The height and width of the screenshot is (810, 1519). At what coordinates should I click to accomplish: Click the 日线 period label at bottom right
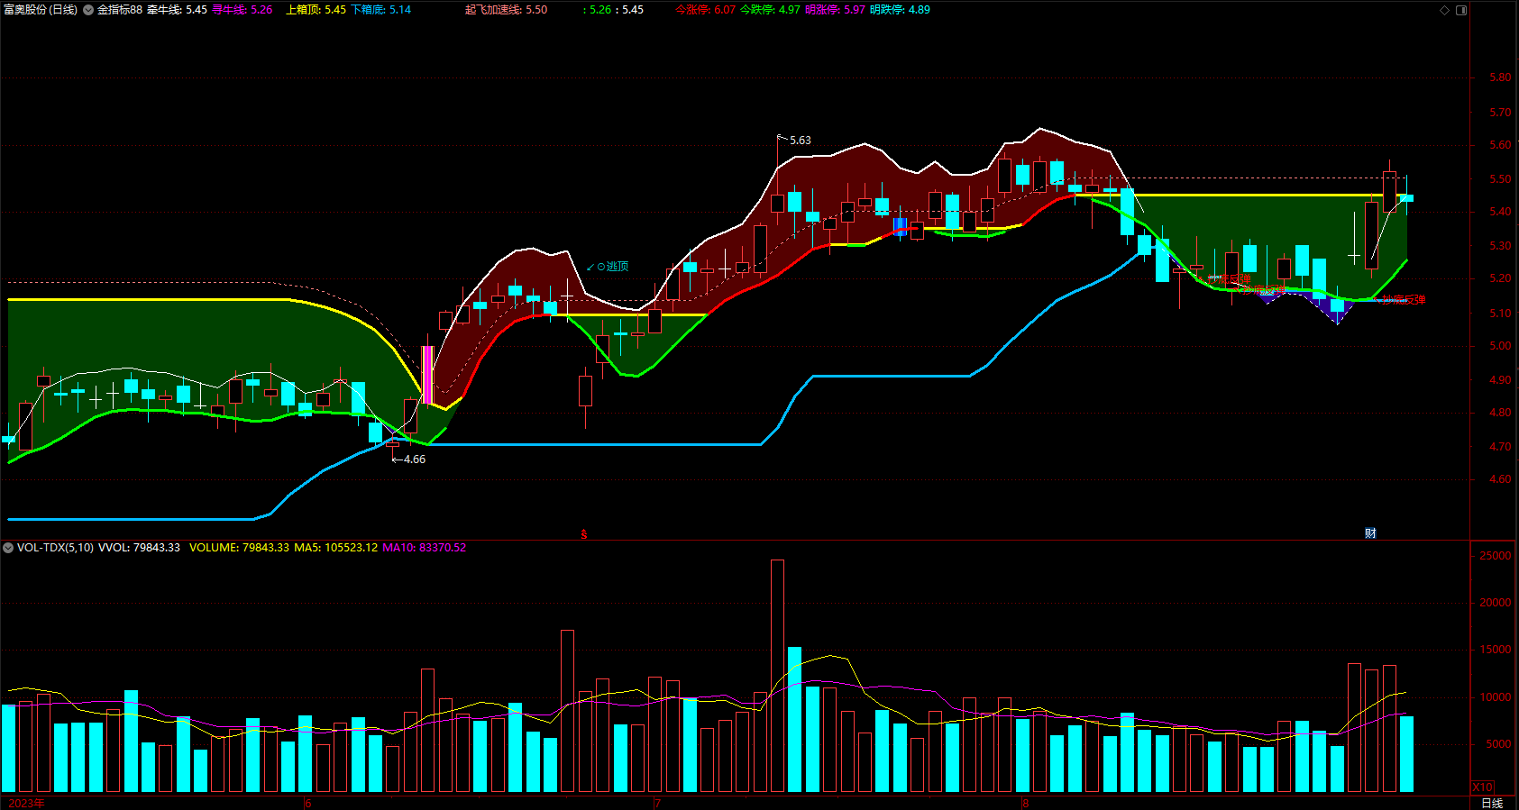point(1493,803)
